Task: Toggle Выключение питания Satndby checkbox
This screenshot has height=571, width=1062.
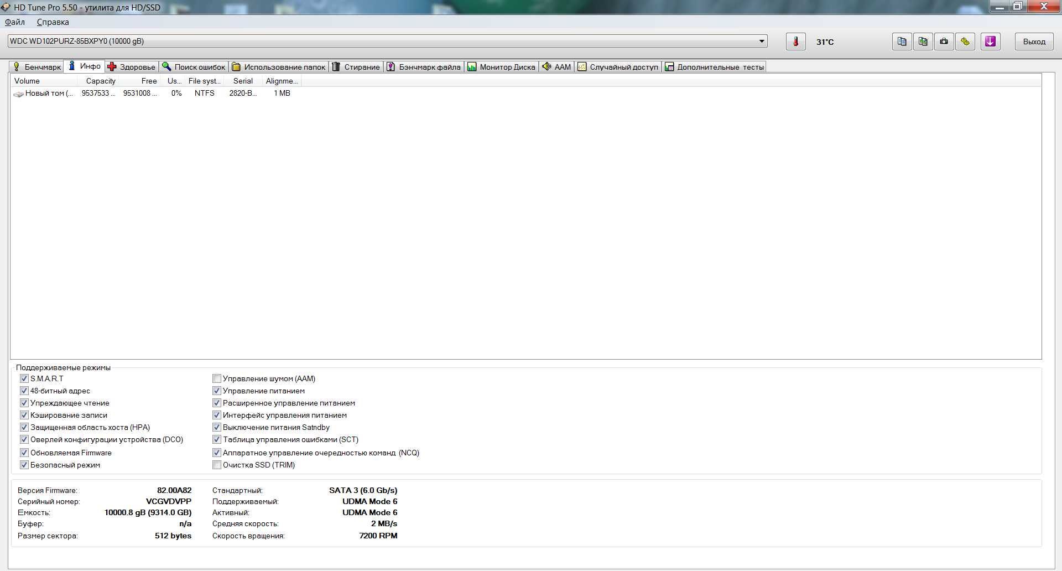Action: click(x=217, y=427)
